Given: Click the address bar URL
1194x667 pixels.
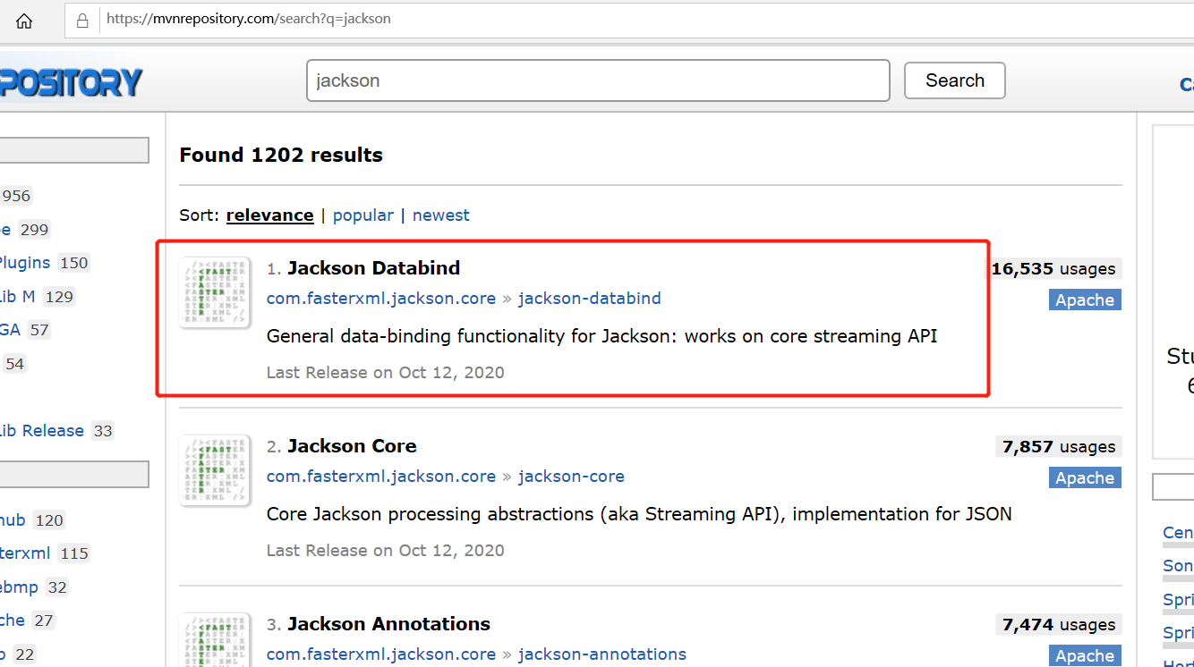Looking at the screenshot, I should (248, 19).
